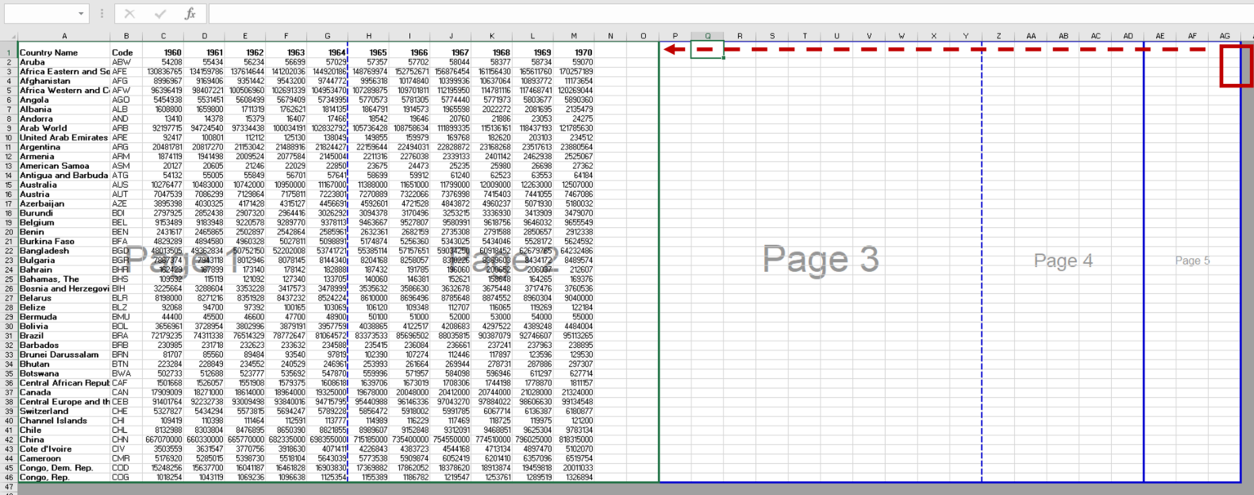Select column A header
The height and width of the screenshot is (495, 1254).
65,35
